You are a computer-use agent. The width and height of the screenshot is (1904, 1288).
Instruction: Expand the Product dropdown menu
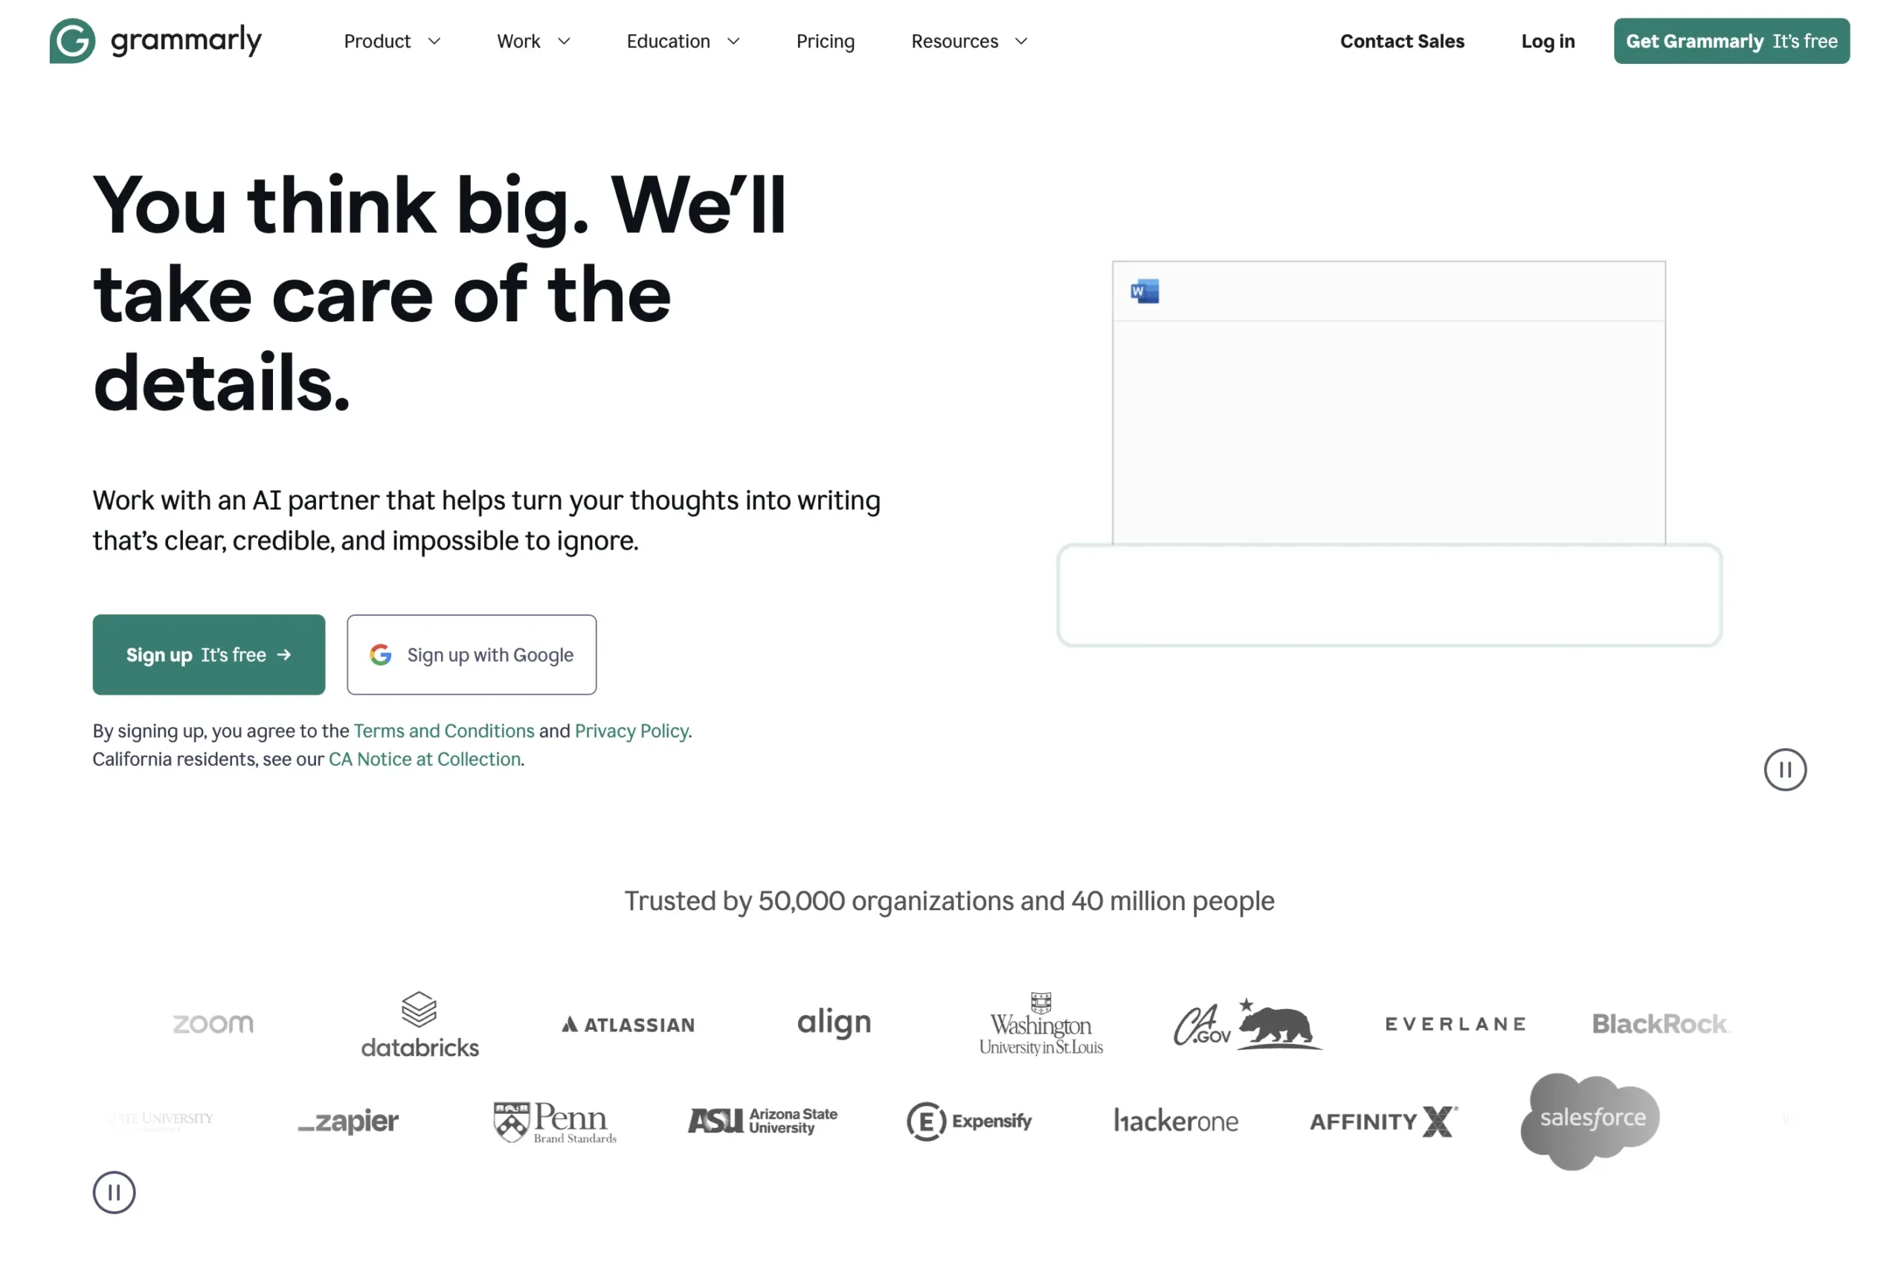(x=392, y=41)
